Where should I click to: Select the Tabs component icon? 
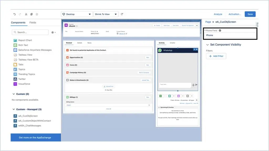click(x=15, y=65)
